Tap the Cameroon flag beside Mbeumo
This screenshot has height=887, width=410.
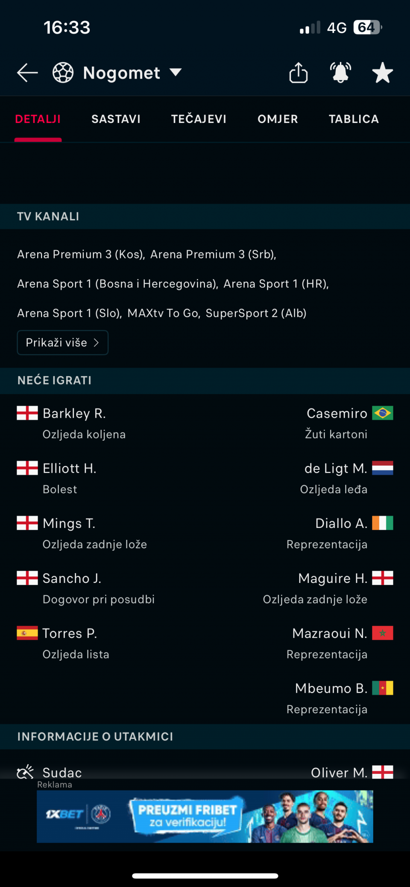pyautogui.click(x=382, y=688)
